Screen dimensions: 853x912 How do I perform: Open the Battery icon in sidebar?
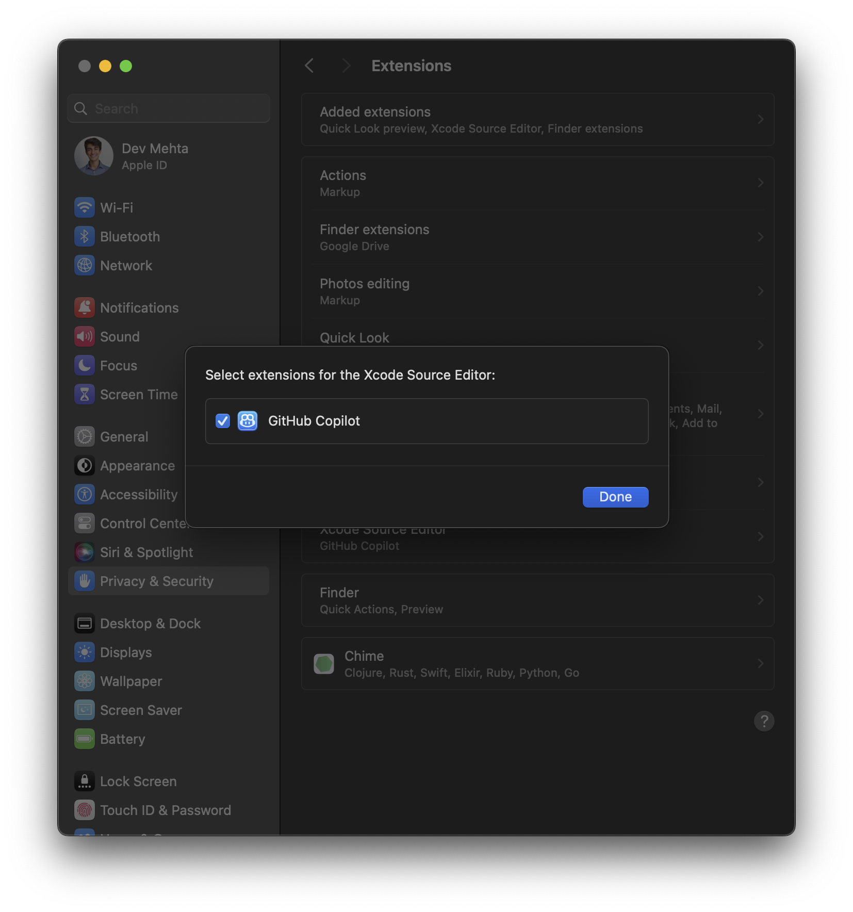point(85,739)
